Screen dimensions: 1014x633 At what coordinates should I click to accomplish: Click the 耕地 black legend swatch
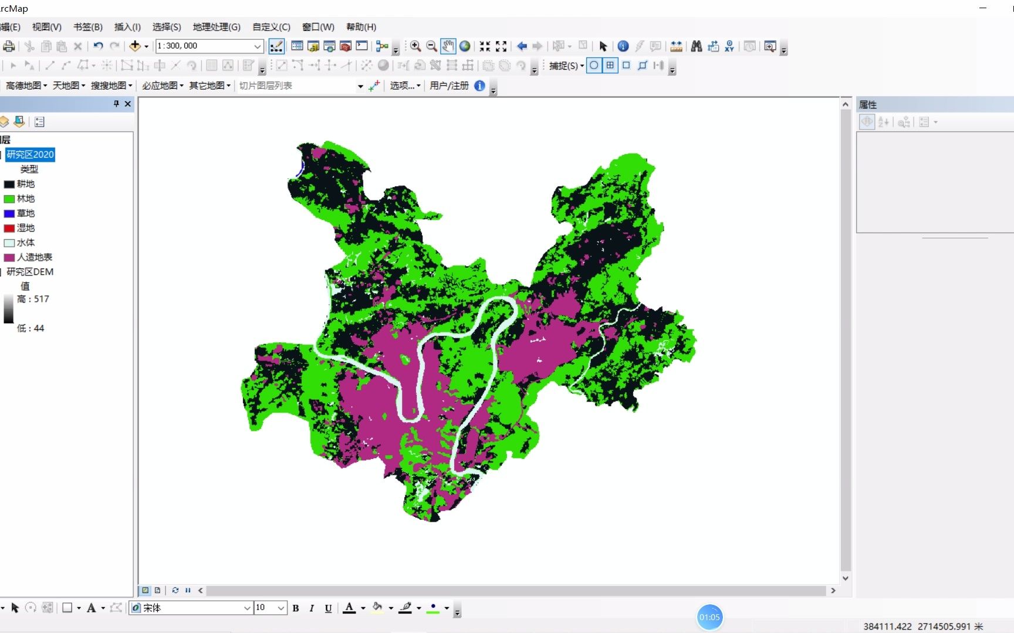pyautogui.click(x=9, y=184)
